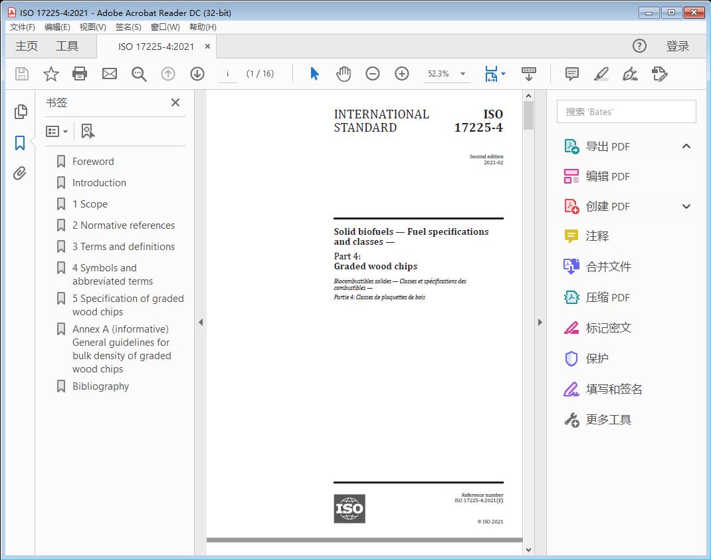Collapse the right tools pane arrow
Viewport: 711px width, 560px height.
click(540, 323)
